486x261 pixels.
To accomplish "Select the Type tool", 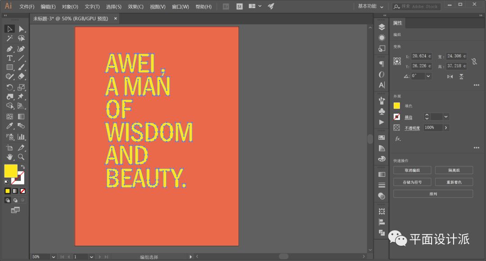I will point(9,58).
